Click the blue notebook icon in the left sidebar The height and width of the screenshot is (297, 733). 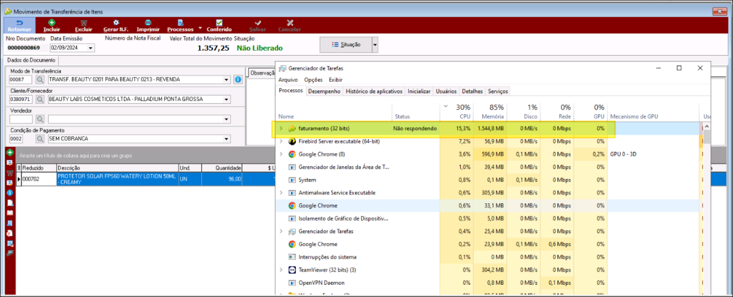tap(10, 223)
